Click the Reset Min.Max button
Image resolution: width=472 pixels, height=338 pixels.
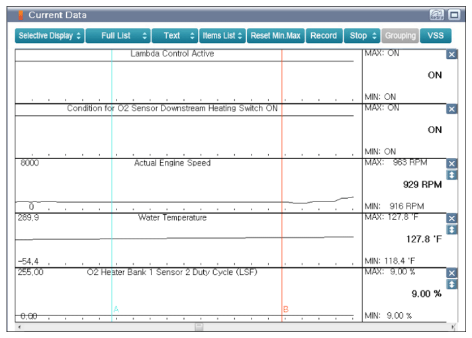pos(276,36)
